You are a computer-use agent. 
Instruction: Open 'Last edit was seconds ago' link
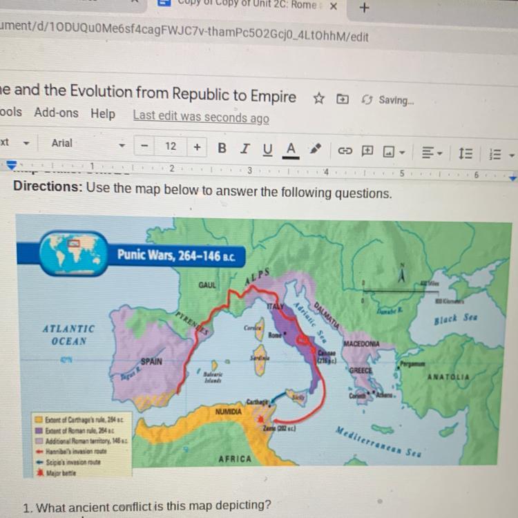pos(201,117)
